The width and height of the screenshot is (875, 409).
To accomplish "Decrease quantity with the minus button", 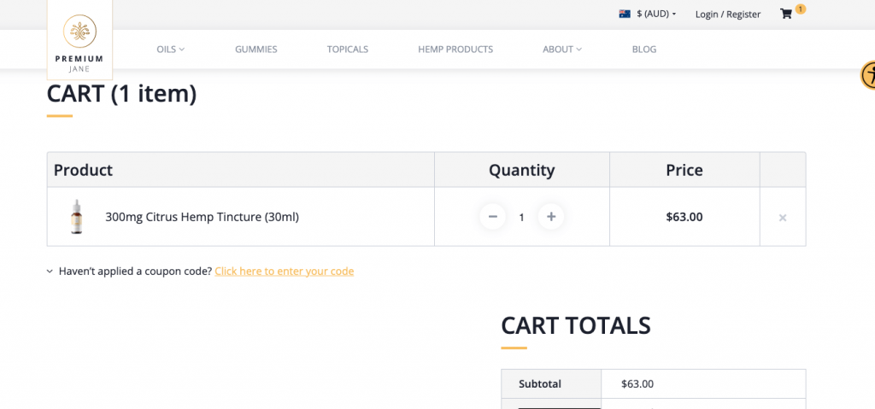I will pyautogui.click(x=493, y=217).
